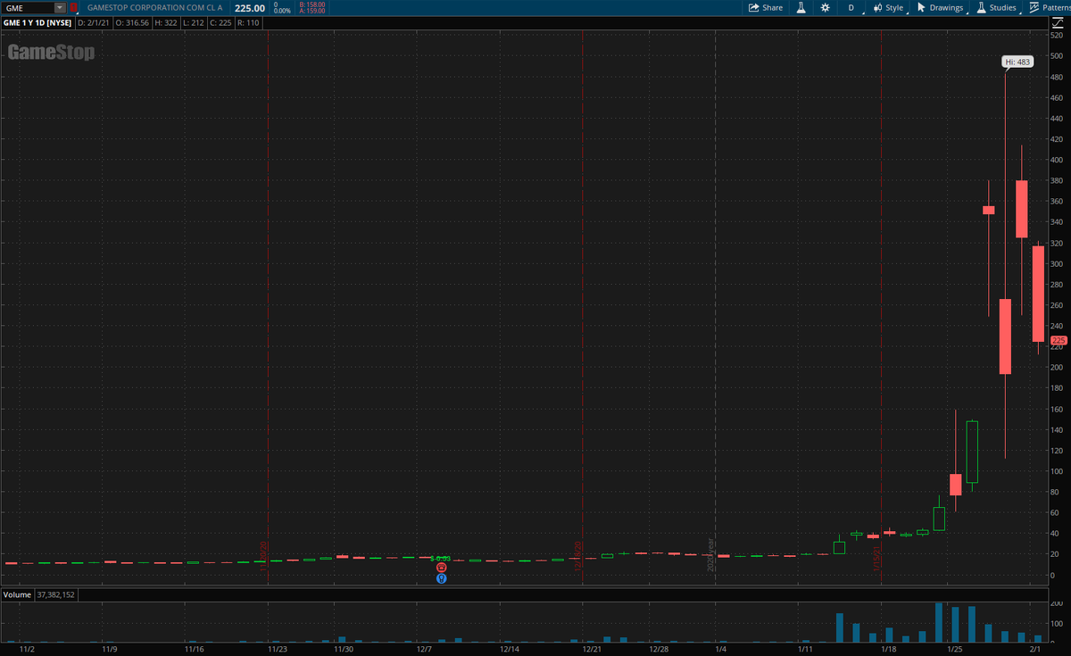Open chart settings via the gear icon
Viewport: 1071px width, 656px height.
point(826,7)
